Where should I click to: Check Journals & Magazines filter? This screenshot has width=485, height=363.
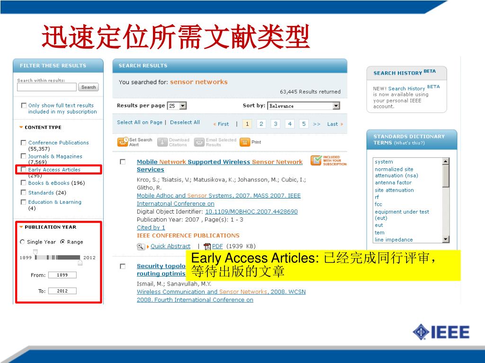pyautogui.click(x=24, y=156)
